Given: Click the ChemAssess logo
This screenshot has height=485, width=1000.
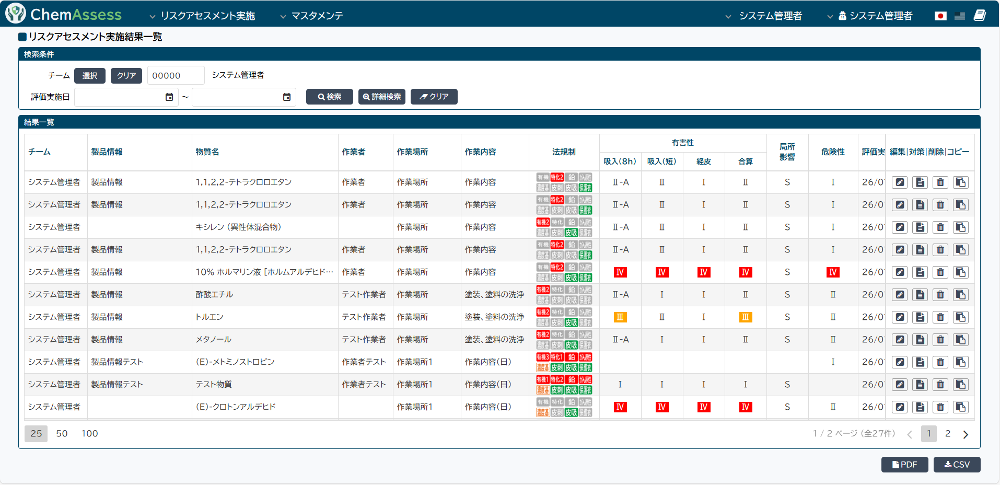Looking at the screenshot, I should pos(64,14).
